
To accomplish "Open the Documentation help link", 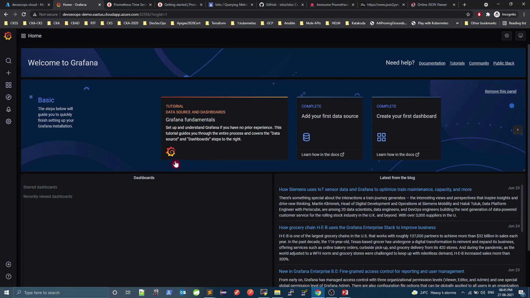I will point(432,63).
